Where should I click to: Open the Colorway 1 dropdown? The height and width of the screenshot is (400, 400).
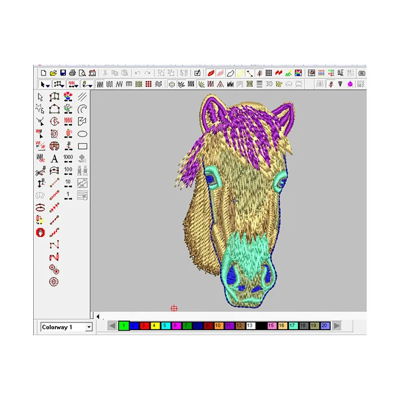click(89, 327)
